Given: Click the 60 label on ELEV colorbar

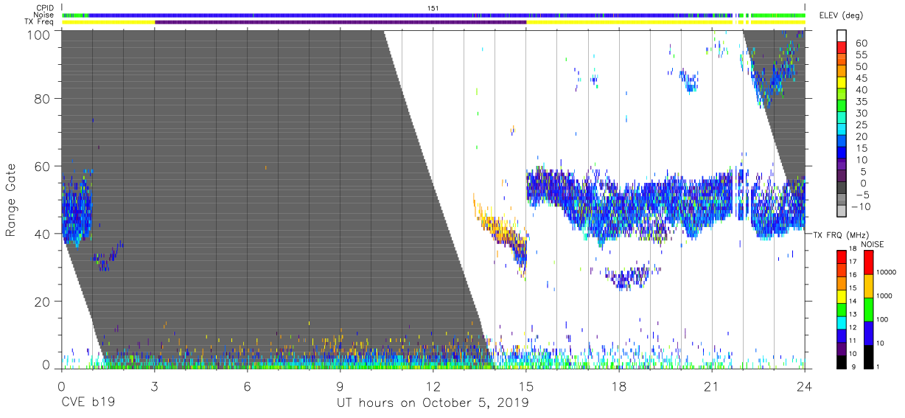Looking at the screenshot, I should click(861, 43).
